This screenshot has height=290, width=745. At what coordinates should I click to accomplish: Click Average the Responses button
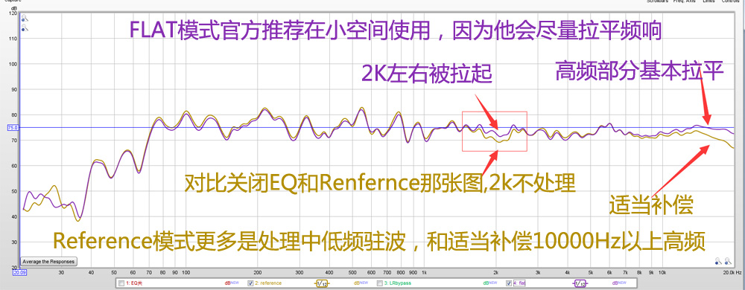49,262
